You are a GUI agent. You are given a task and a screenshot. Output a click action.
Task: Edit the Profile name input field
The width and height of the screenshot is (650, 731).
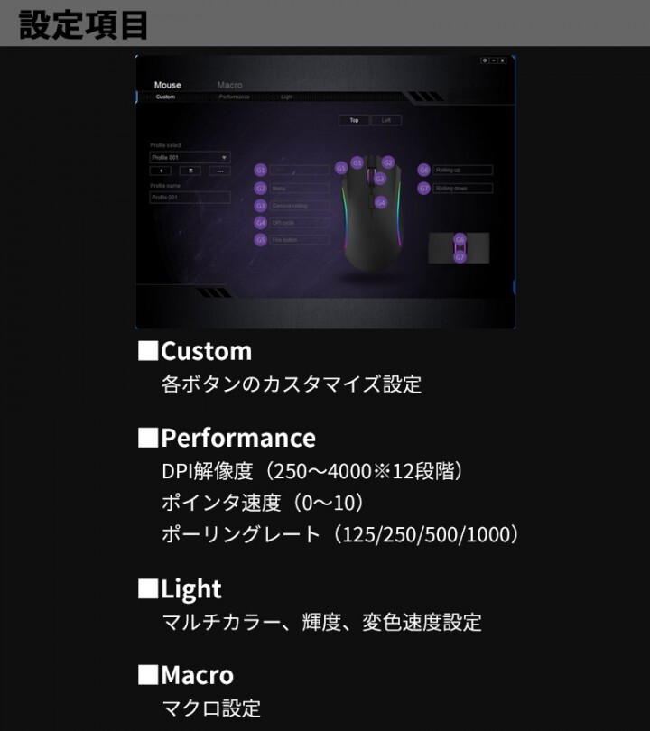coord(190,198)
